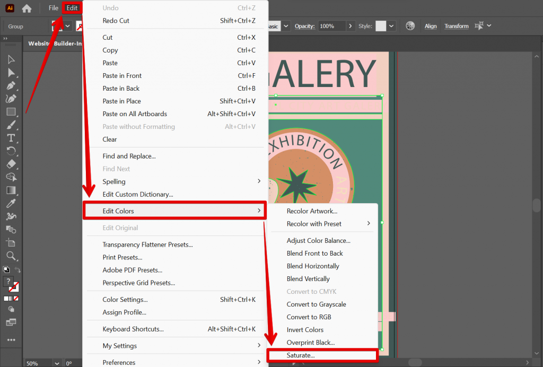Screen dimensions: 543x367
Task: Choose the Paintbrush tool
Action: tap(11, 124)
